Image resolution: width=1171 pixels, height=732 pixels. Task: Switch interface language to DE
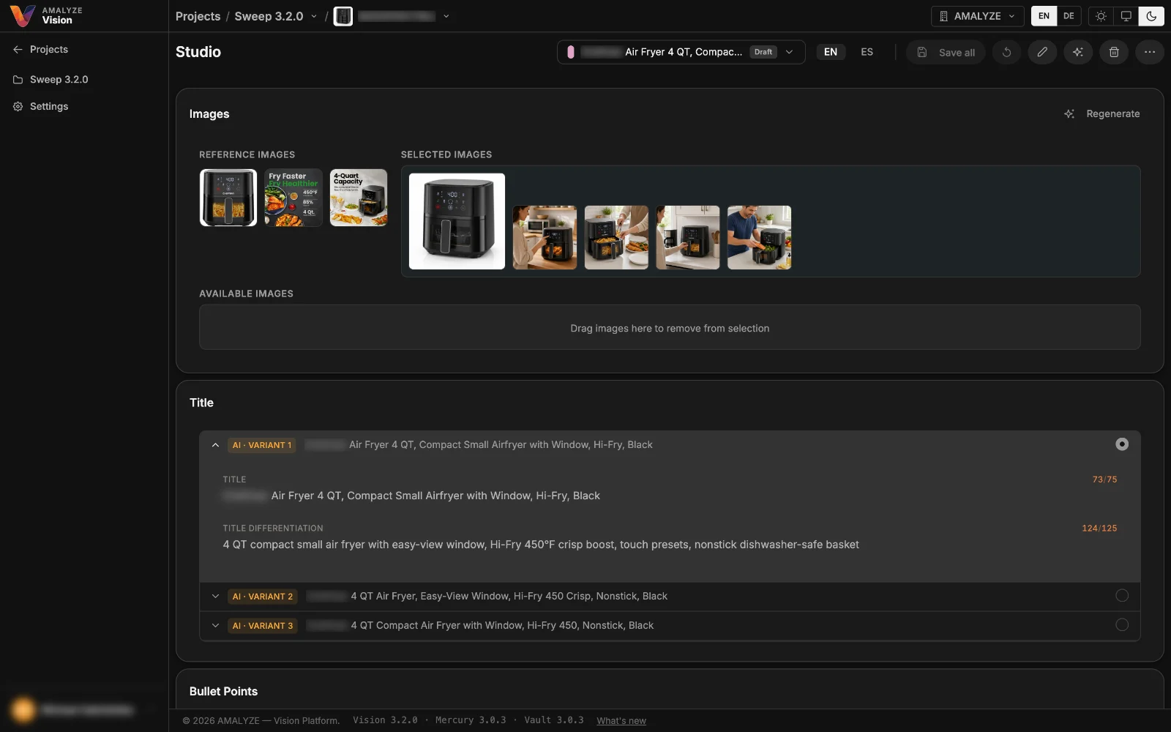1069,16
